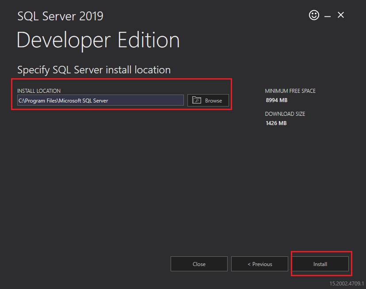366x289 pixels.
Task: Click the Close button at the bottom
Action: [199, 264]
